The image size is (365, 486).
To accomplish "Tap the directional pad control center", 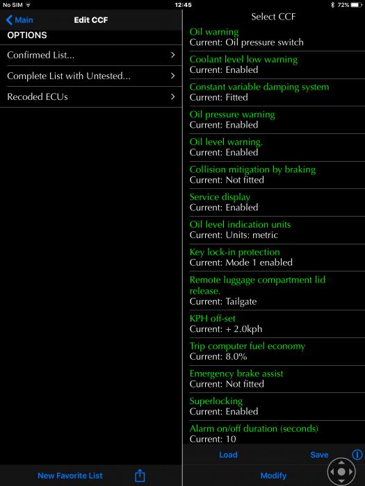I will [x=341, y=471].
